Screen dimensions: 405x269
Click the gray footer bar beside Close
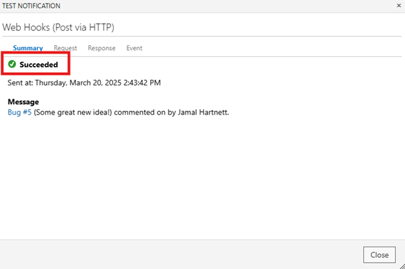pos(181,255)
